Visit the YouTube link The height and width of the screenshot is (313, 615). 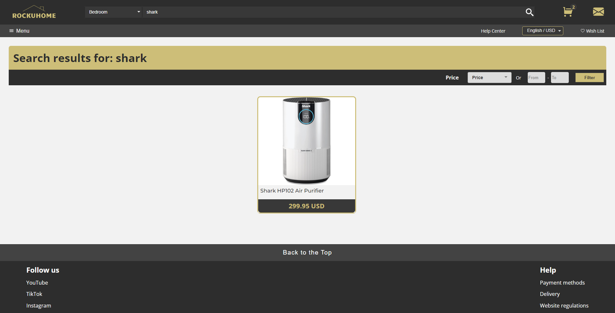[37, 282]
